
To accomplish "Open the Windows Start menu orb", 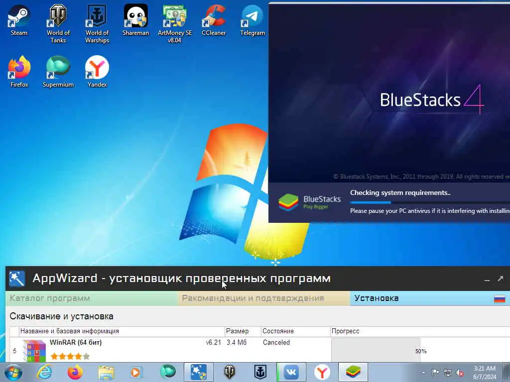I will click(x=13, y=372).
